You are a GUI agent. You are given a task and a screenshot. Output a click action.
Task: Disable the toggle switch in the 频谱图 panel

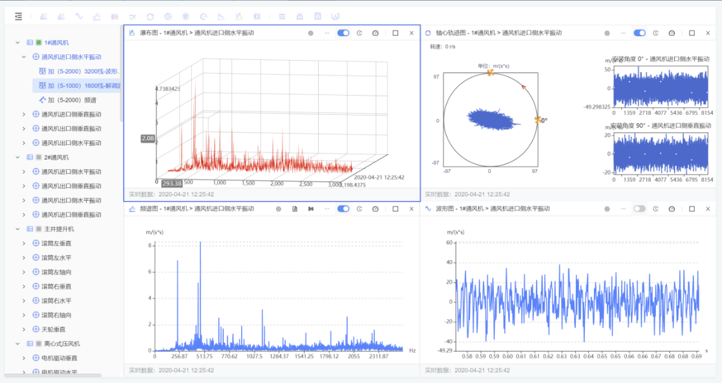click(343, 209)
